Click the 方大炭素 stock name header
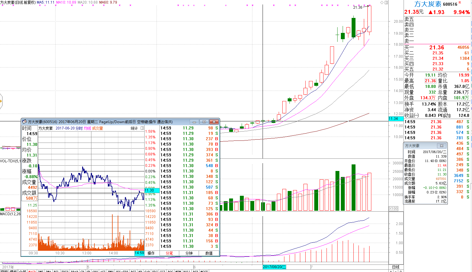Image resolution: width=472 pixels, height=272 pixels. pyautogui.click(x=428, y=4)
